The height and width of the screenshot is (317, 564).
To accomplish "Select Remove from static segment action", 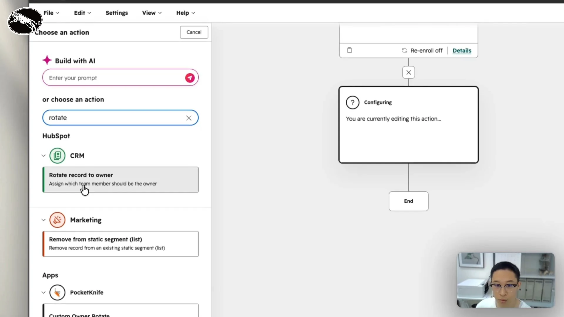I will [120, 244].
